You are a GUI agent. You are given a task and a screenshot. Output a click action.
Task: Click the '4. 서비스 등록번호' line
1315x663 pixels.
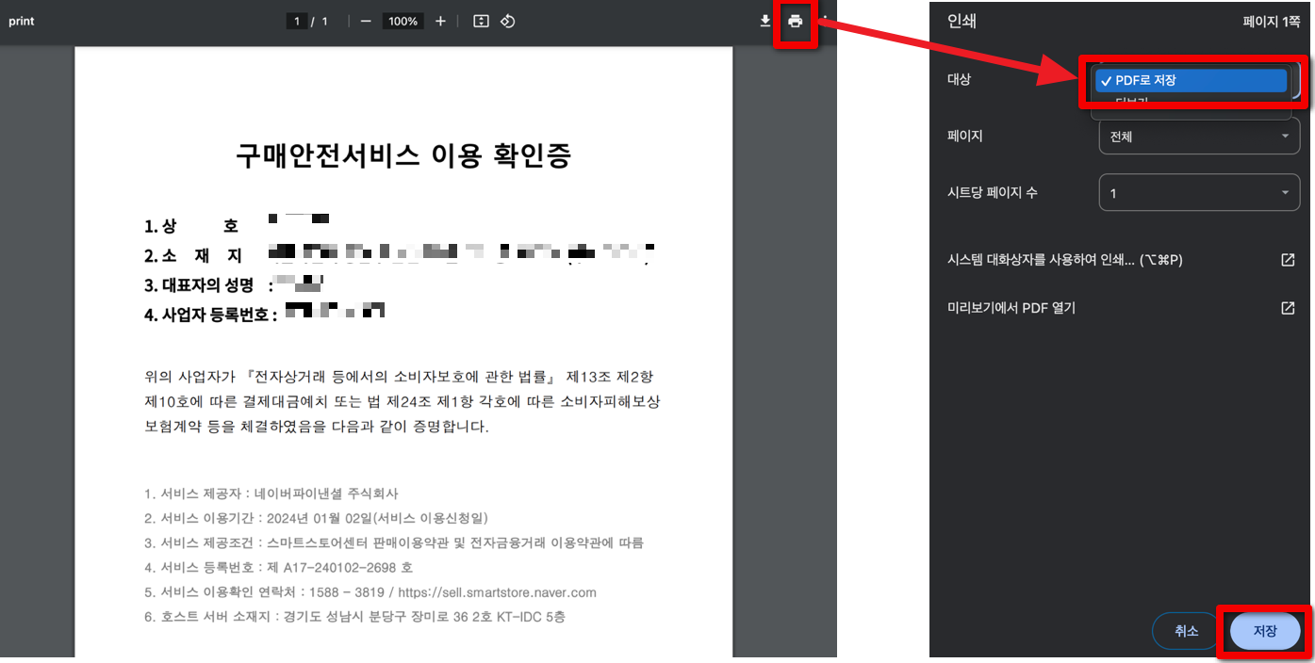(278, 568)
